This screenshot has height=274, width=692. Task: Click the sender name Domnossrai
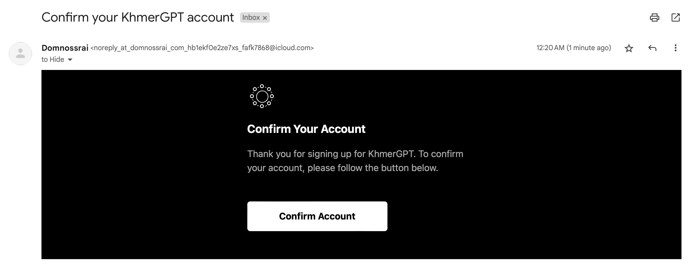65,48
